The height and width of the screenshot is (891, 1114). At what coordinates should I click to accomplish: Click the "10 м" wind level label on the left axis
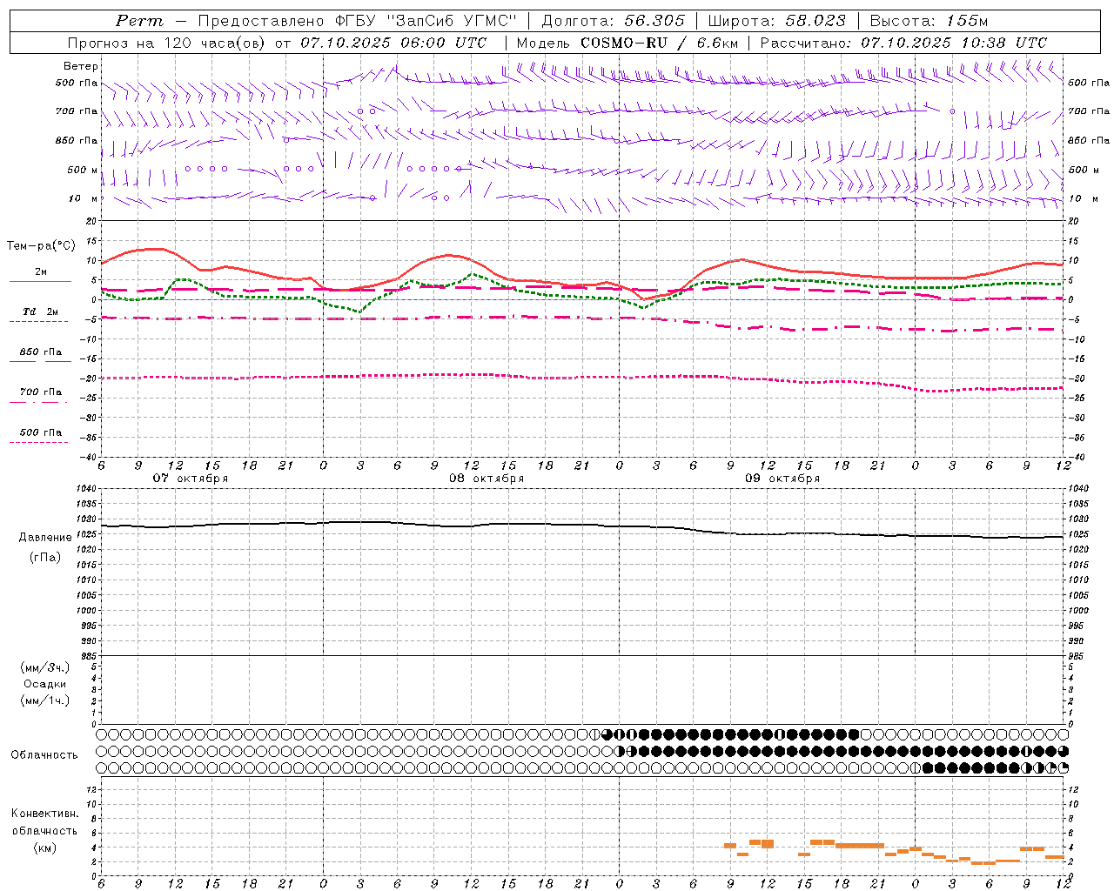[x=84, y=198]
